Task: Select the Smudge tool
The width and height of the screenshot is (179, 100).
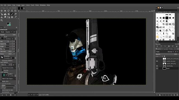Action: 5,17
